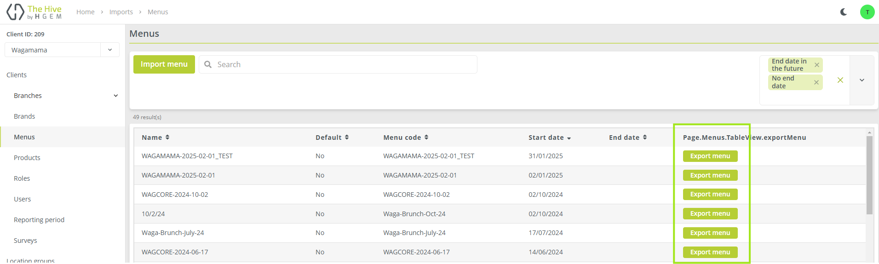This screenshot has width=879, height=264.
Task: Expand the Branches submenu
Action: click(115, 96)
